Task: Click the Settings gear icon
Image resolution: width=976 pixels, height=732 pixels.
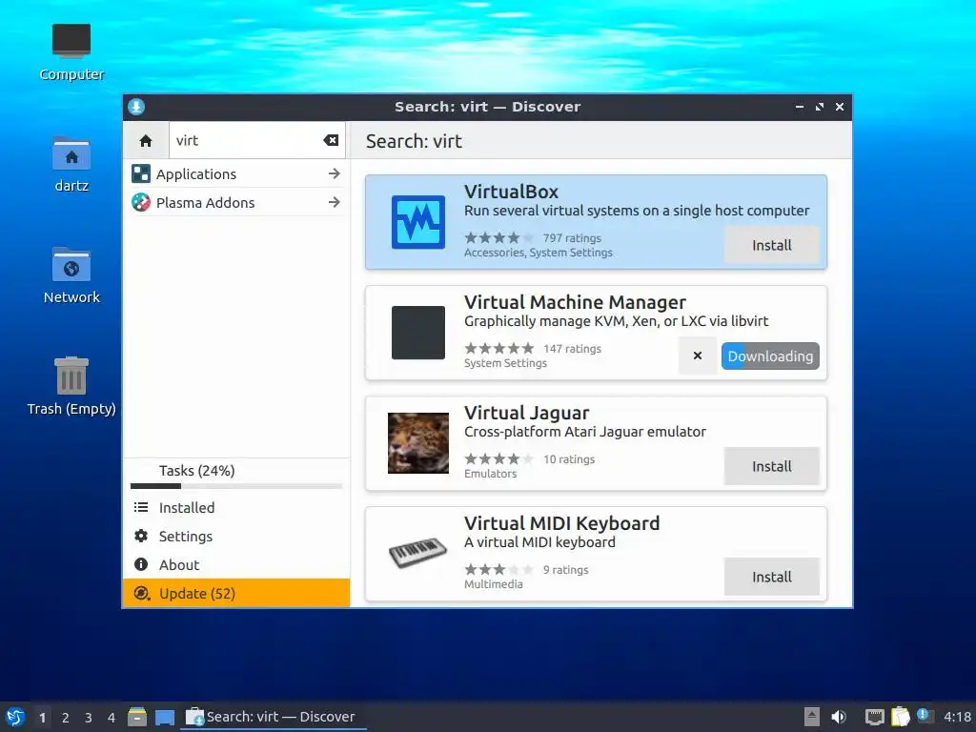Action: point(141,536)
